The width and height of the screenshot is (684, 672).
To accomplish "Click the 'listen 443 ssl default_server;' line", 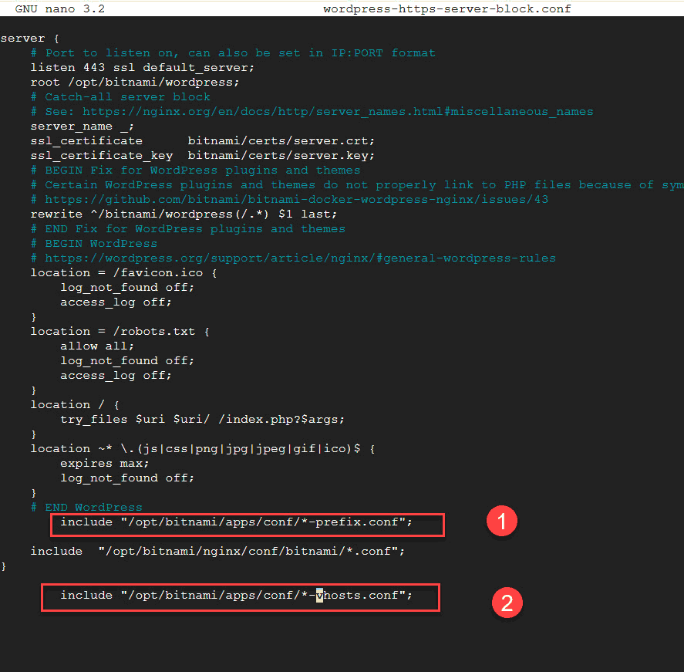I will click(x=142, y=68).
